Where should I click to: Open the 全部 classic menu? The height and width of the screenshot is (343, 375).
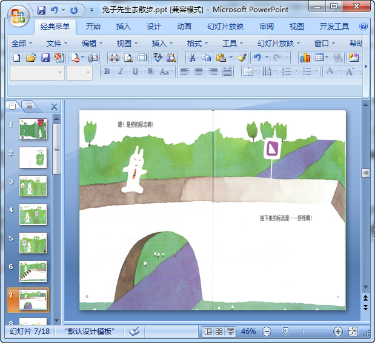[22, 44]
